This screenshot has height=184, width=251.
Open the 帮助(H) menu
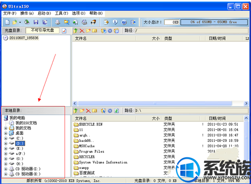click(x=96, y=13)
